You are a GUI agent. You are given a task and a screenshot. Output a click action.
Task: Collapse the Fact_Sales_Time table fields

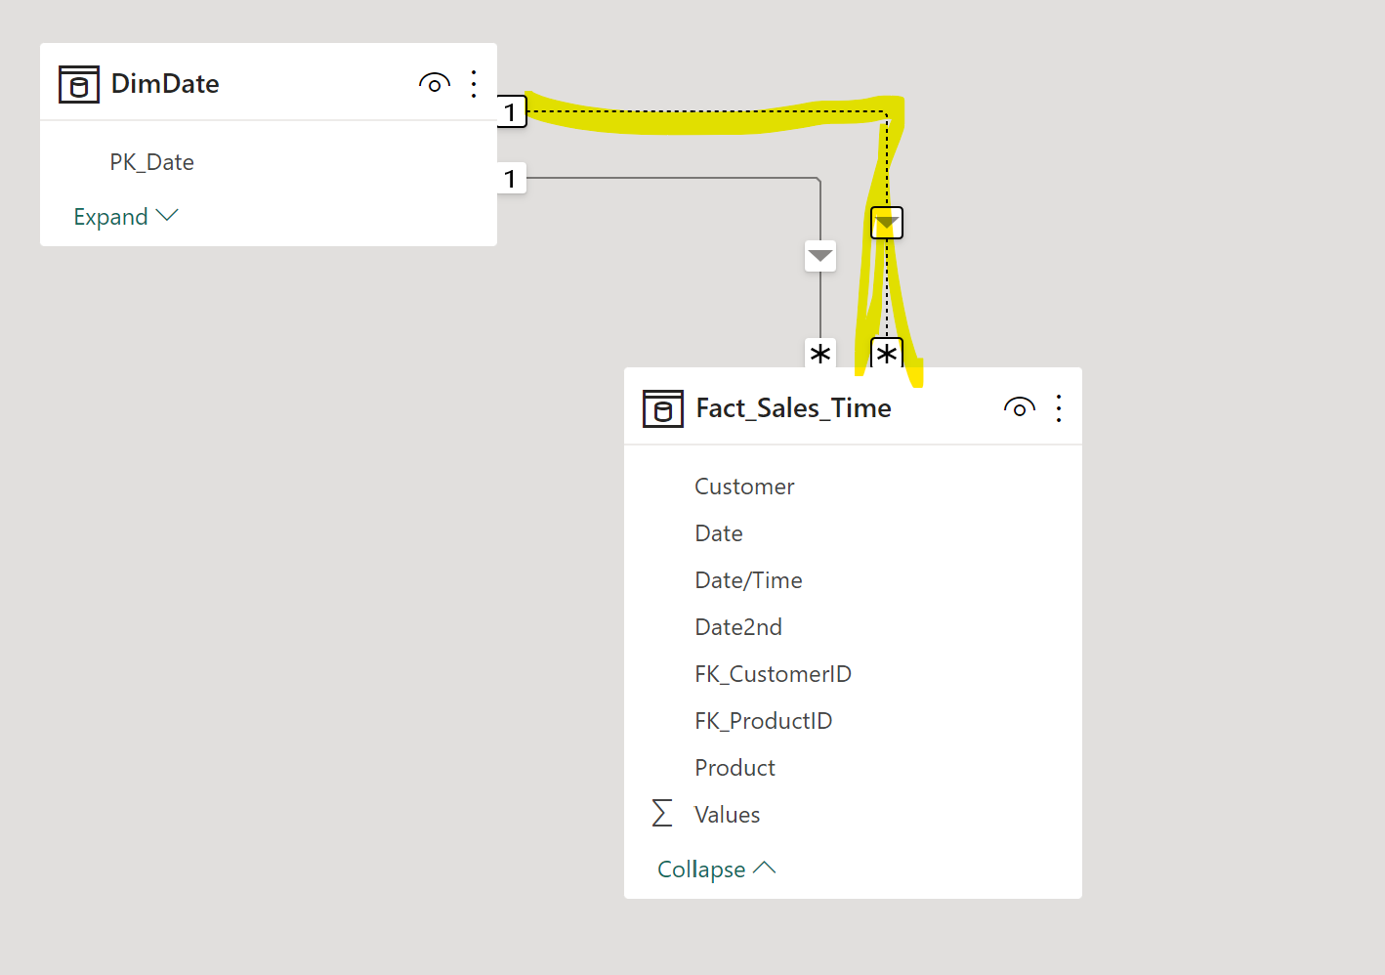(717, 869)
